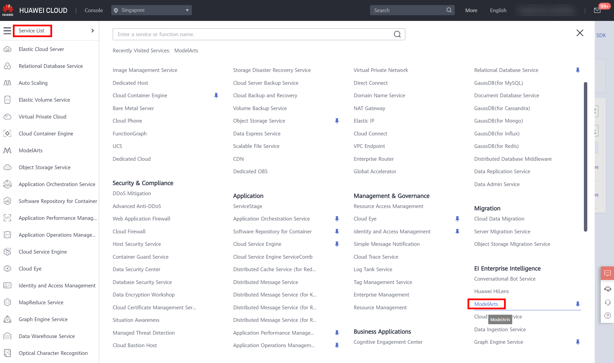Open the messages envelope icon
Screen dimensions: 614x363
[x=597, y=10]
